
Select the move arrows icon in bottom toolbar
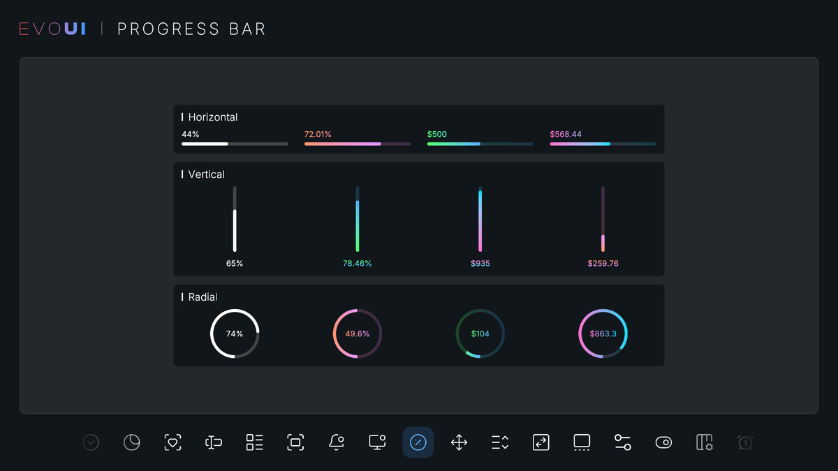pos(459,442)
